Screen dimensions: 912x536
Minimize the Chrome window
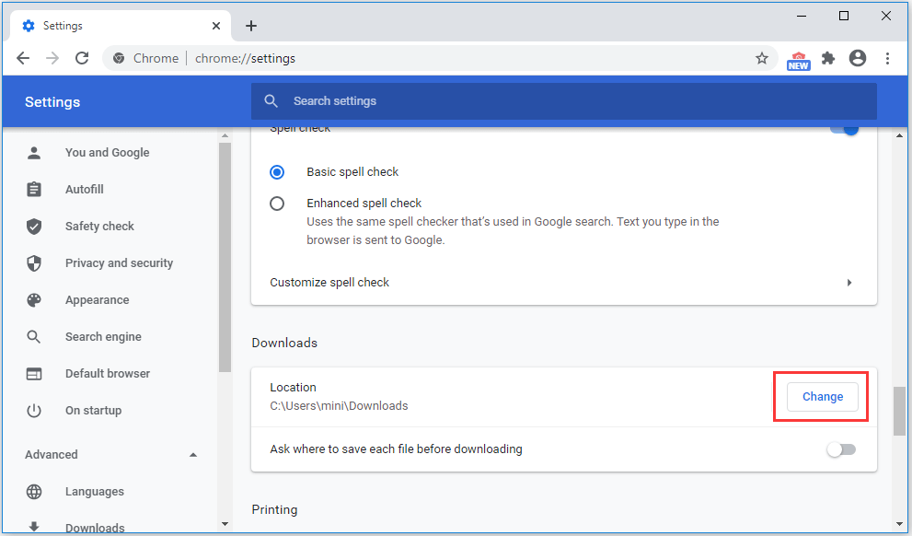[x=802, y=16]
